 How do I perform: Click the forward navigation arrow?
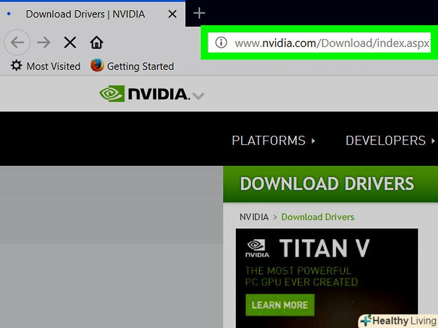coord(43,42)
